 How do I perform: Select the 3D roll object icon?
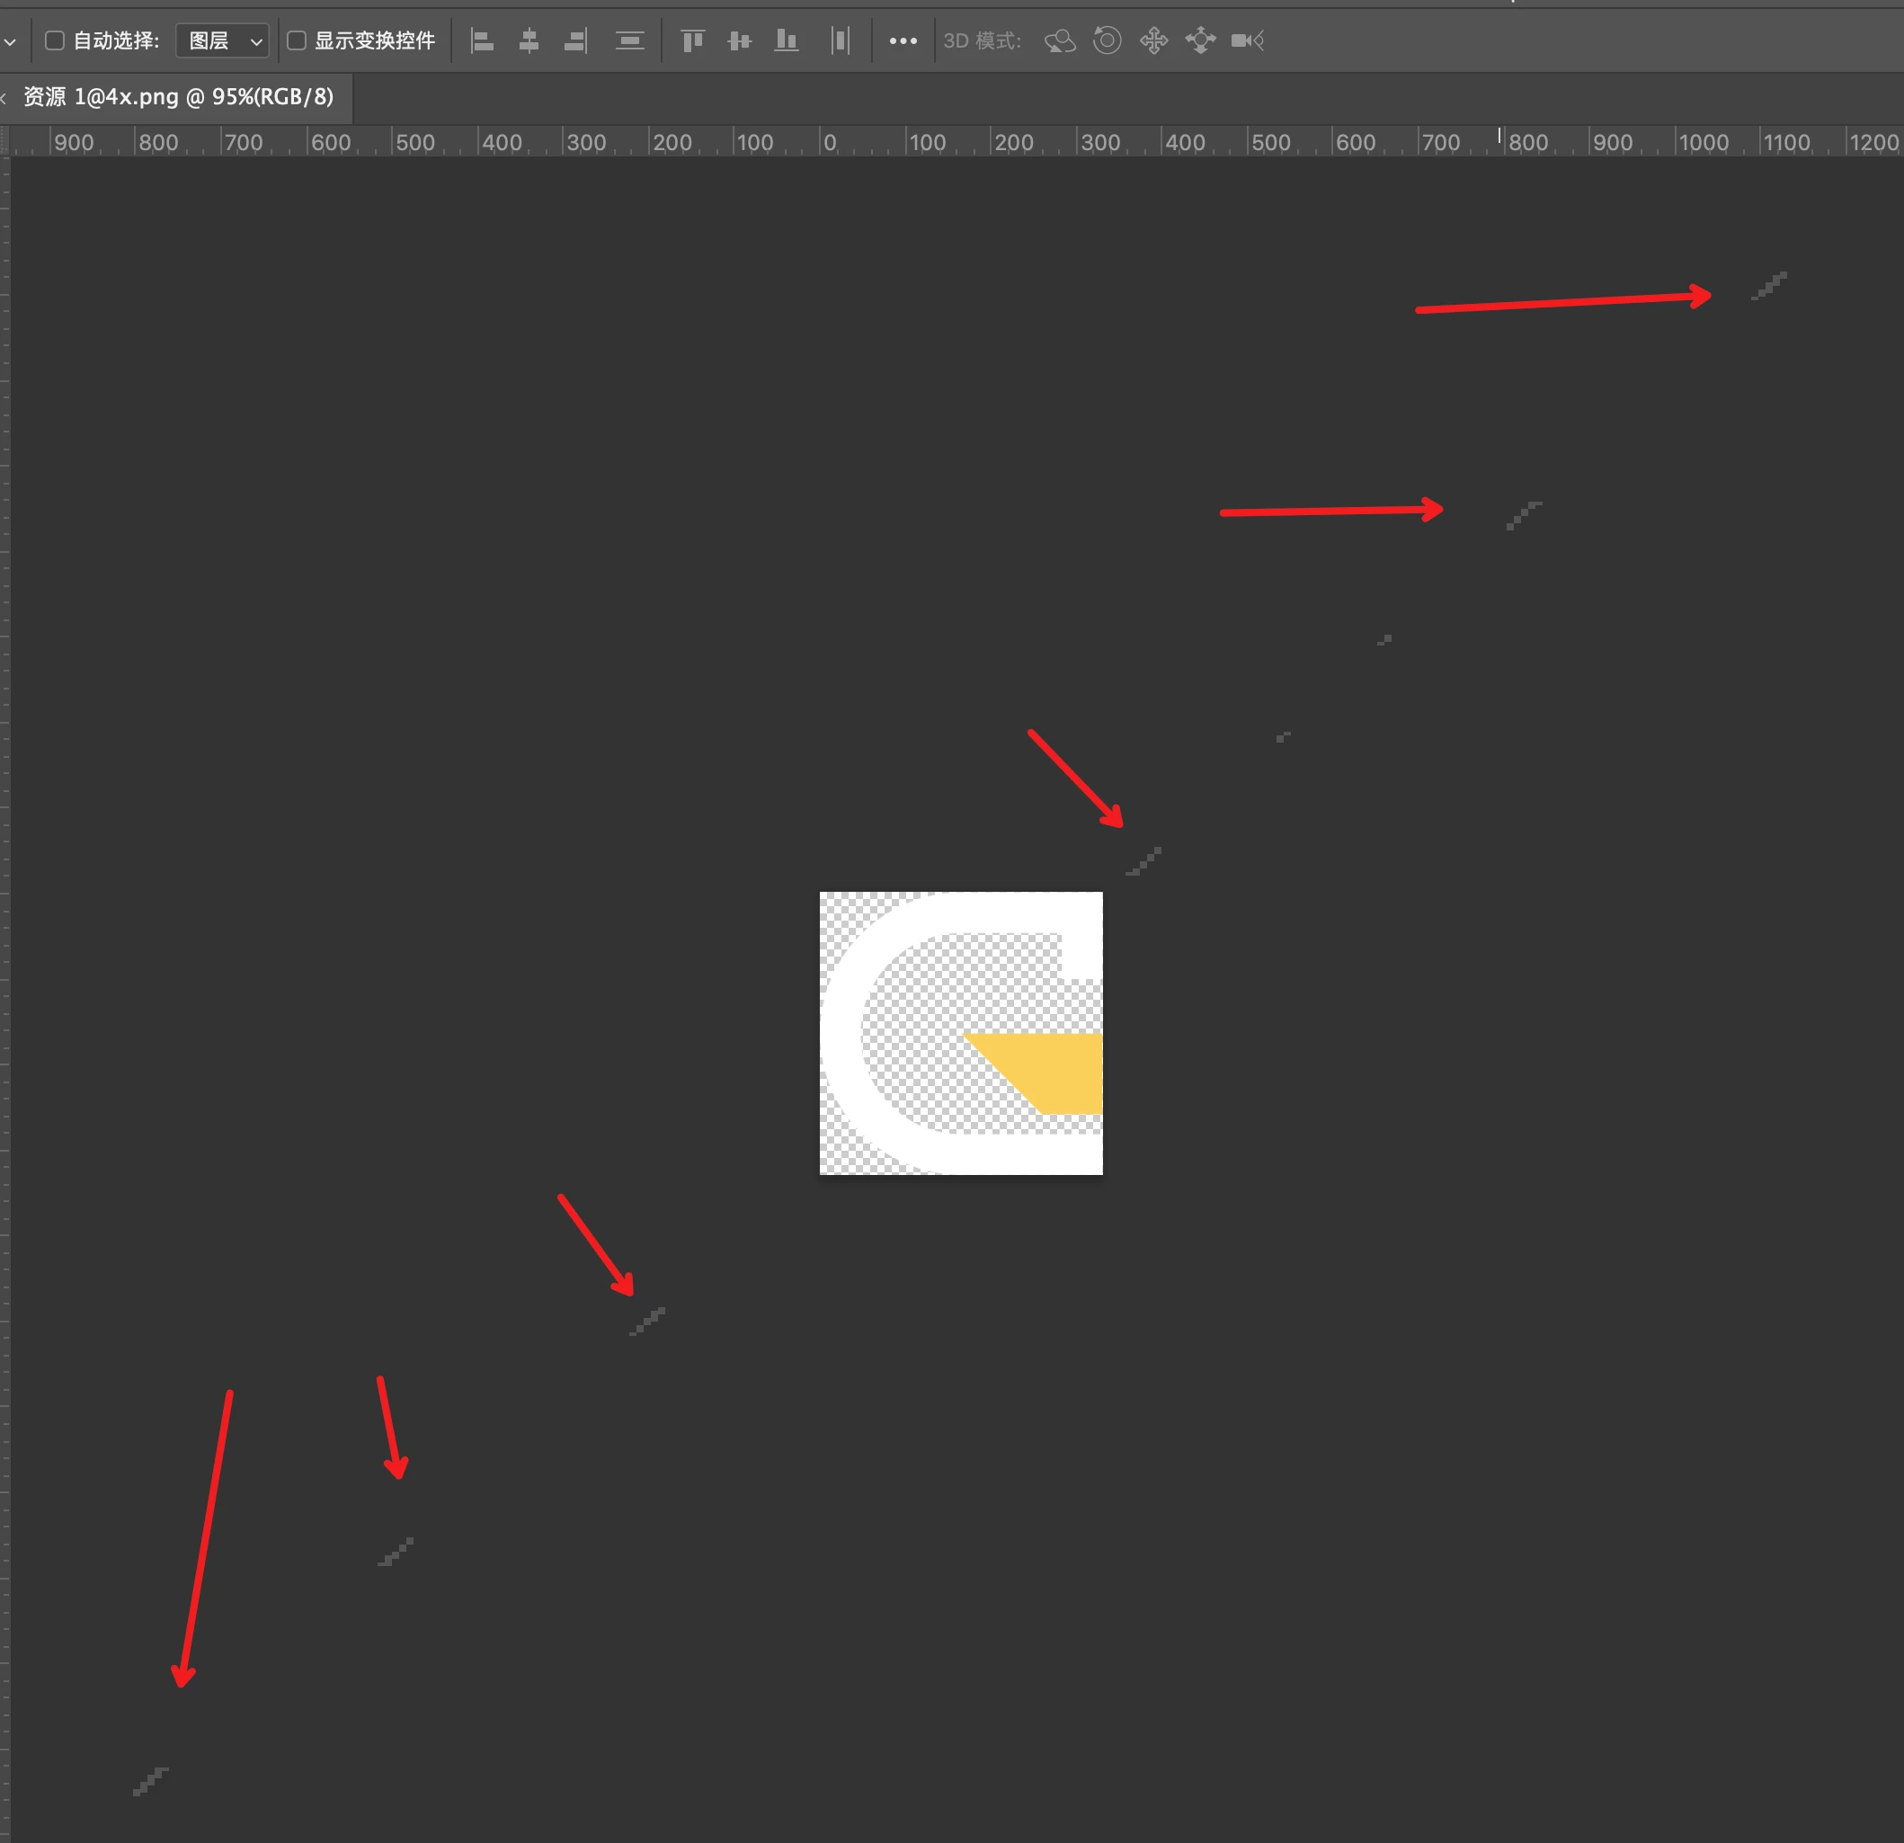[1107, 40]
